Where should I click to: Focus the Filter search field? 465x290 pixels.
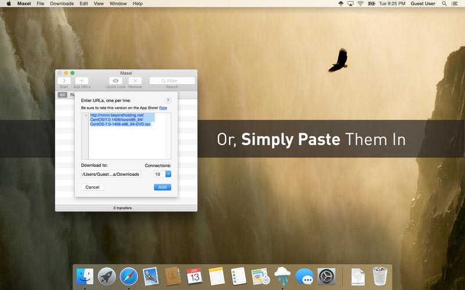(172, 81)
